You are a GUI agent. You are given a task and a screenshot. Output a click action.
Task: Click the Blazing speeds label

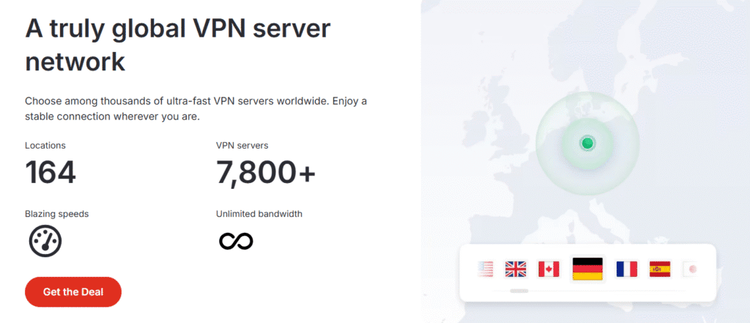click(57, 214)
